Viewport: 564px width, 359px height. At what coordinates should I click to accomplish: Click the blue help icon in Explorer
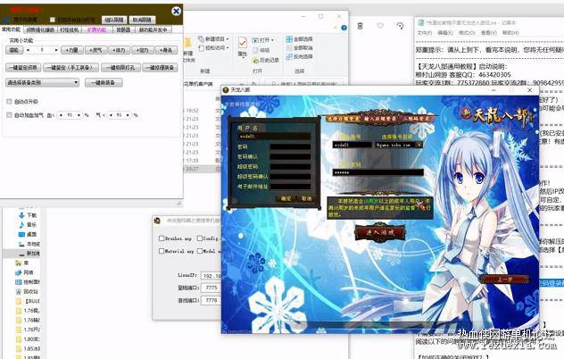[x=344, y=28]
